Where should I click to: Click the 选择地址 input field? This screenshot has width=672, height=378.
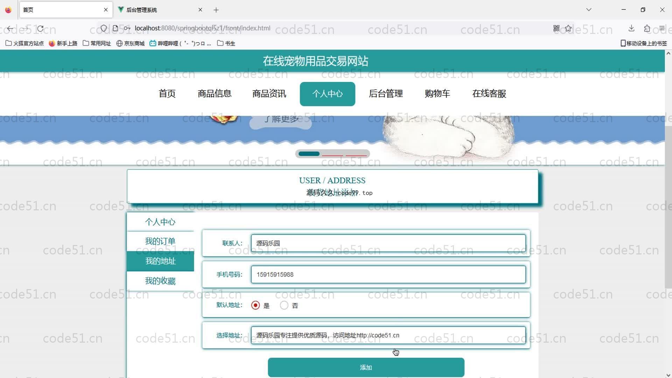(388, 335)
